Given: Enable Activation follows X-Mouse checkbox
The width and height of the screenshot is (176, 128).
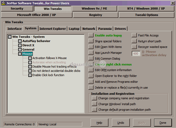Looking at the screenshot, I should (30, 58).
